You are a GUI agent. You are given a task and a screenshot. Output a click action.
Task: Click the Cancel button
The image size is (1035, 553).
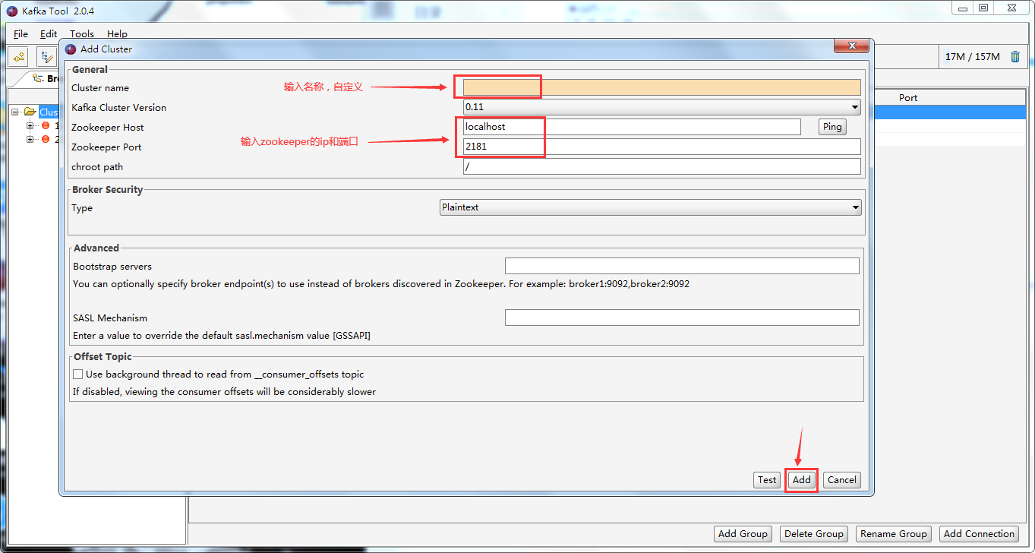click(x=842, y=479)
